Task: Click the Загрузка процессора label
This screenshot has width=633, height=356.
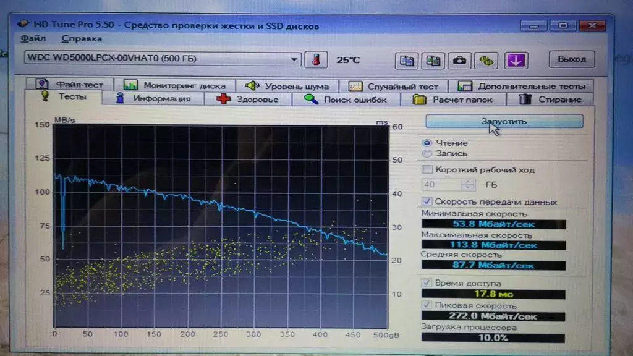Action: (469, 328)
